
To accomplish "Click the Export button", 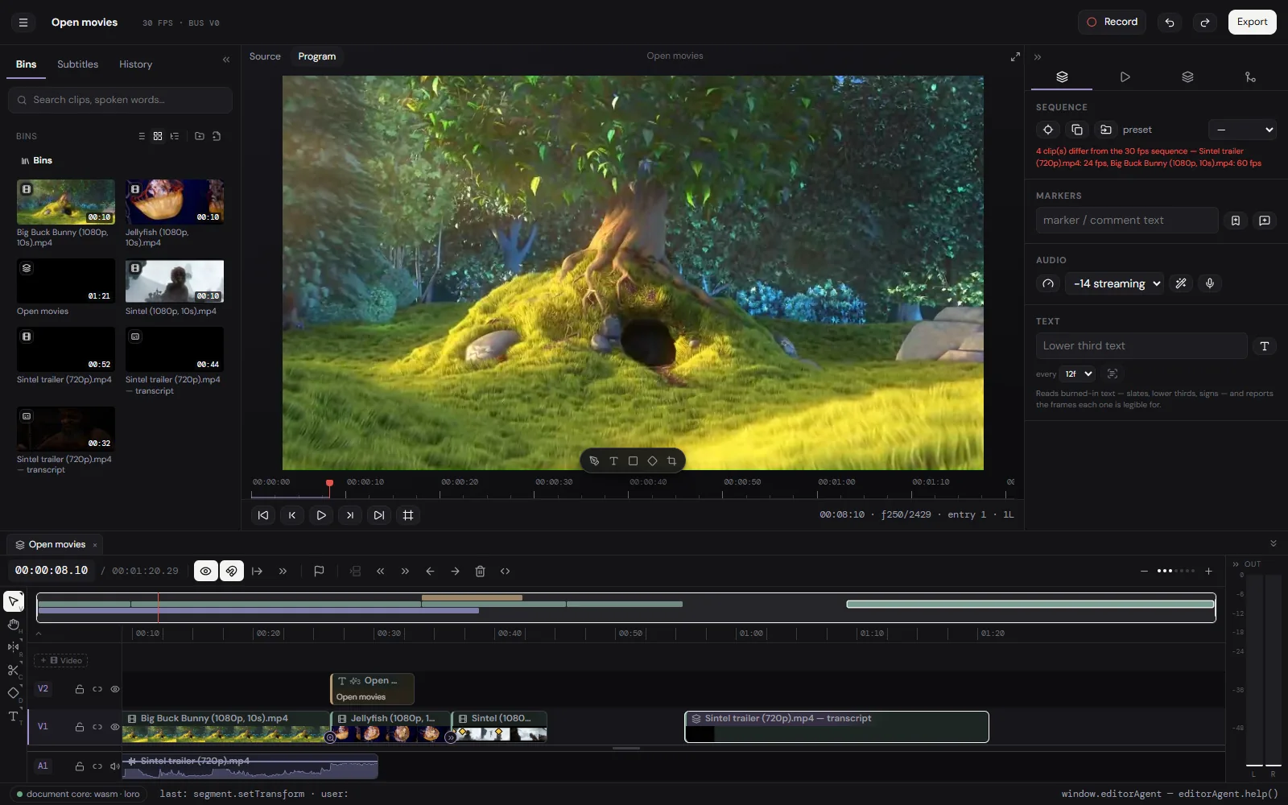I will click(x=1252, y=22).
